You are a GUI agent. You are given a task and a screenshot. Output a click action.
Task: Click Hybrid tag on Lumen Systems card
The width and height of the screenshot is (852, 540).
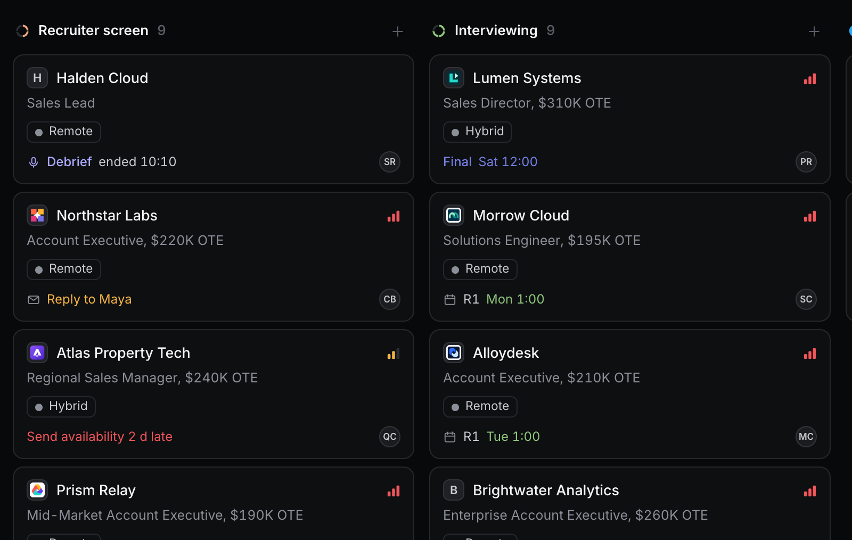pyautogui.click(x=478, y=132)
